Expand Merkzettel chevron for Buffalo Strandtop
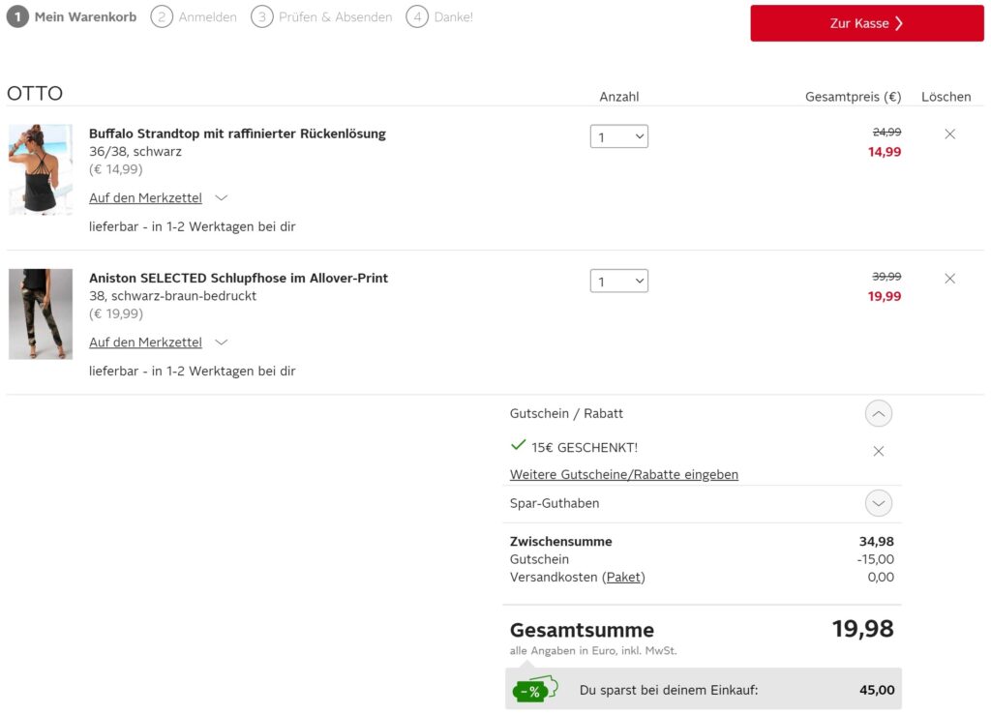 [221, 197]
